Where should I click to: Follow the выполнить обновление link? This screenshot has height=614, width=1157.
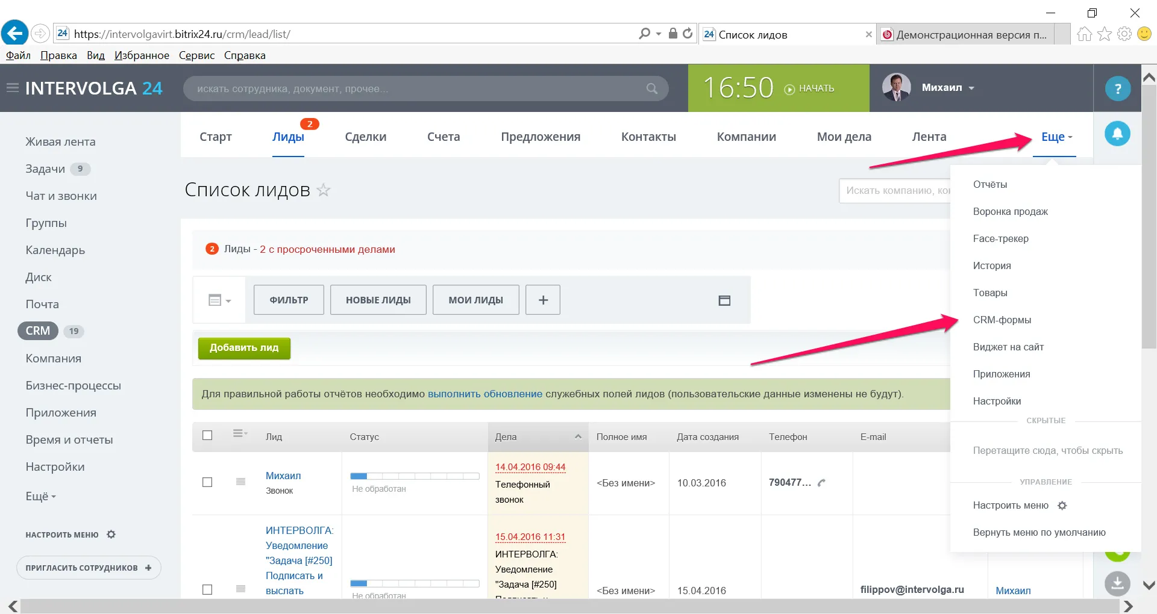(x=484, y=394)
